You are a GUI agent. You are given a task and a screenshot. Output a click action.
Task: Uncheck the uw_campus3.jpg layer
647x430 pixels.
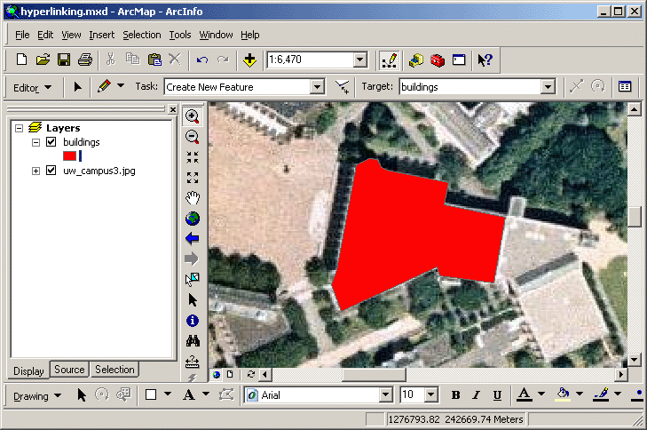click(x=51, y=171)
